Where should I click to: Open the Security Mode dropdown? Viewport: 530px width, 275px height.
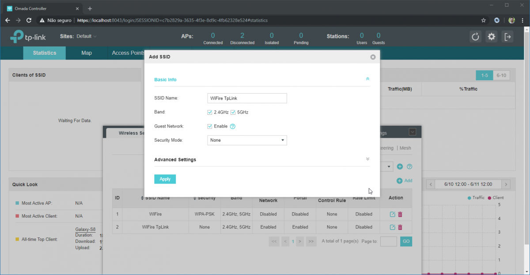coord(247,140)
